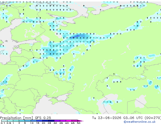Click the '20' legend scale label
Image resolution: width=161 pixels, height=124 pixels.
coord(43,123)
